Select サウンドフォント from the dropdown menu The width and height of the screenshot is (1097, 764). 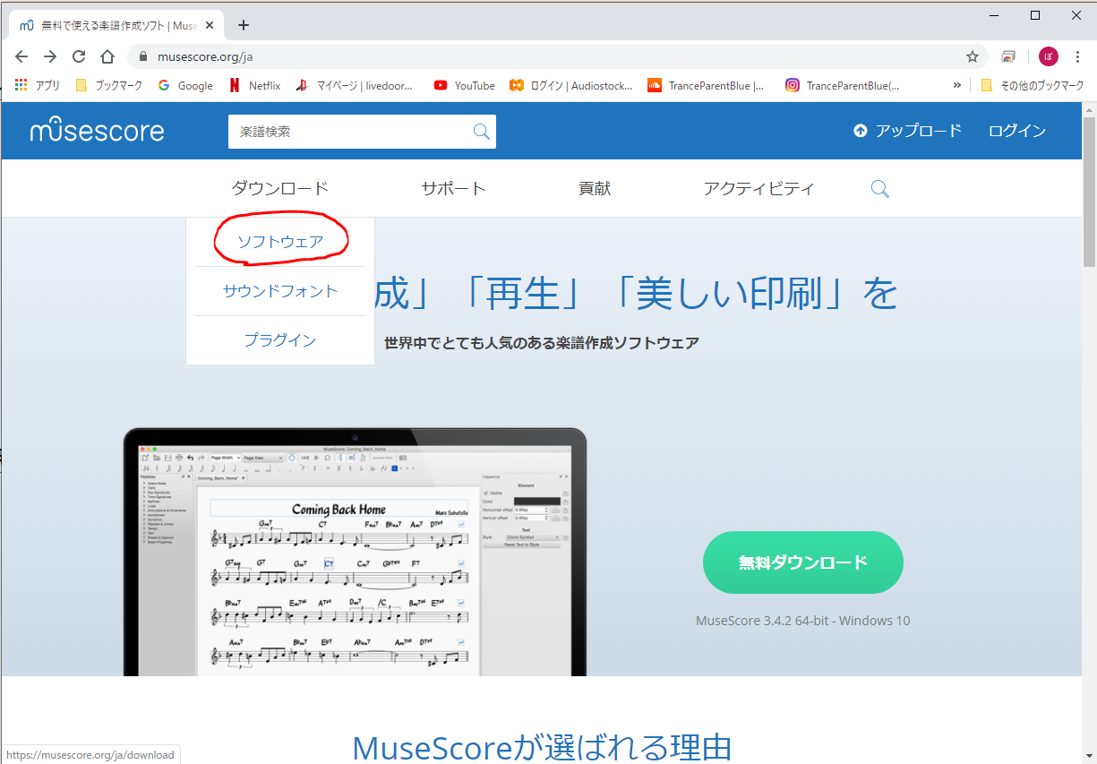[x=280, y=291]
